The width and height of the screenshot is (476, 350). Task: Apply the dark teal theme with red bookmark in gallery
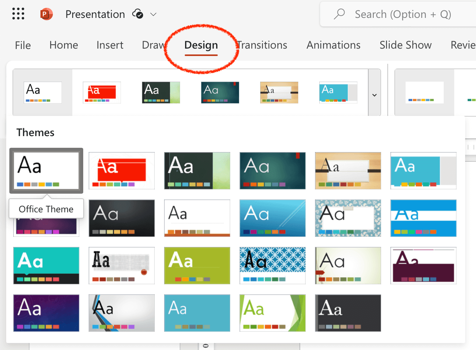coord(273,171)
